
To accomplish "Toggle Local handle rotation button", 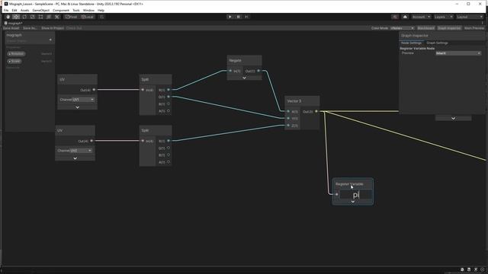I will click(88, 17).
